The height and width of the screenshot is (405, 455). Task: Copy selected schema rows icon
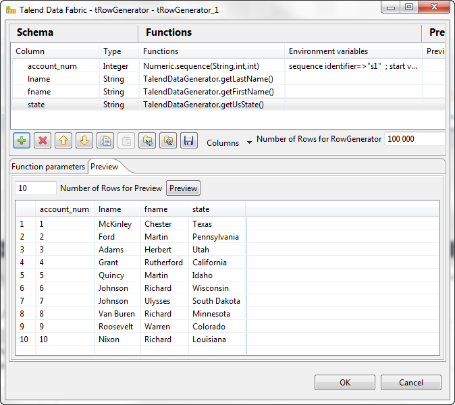click(x=105, y=140)
